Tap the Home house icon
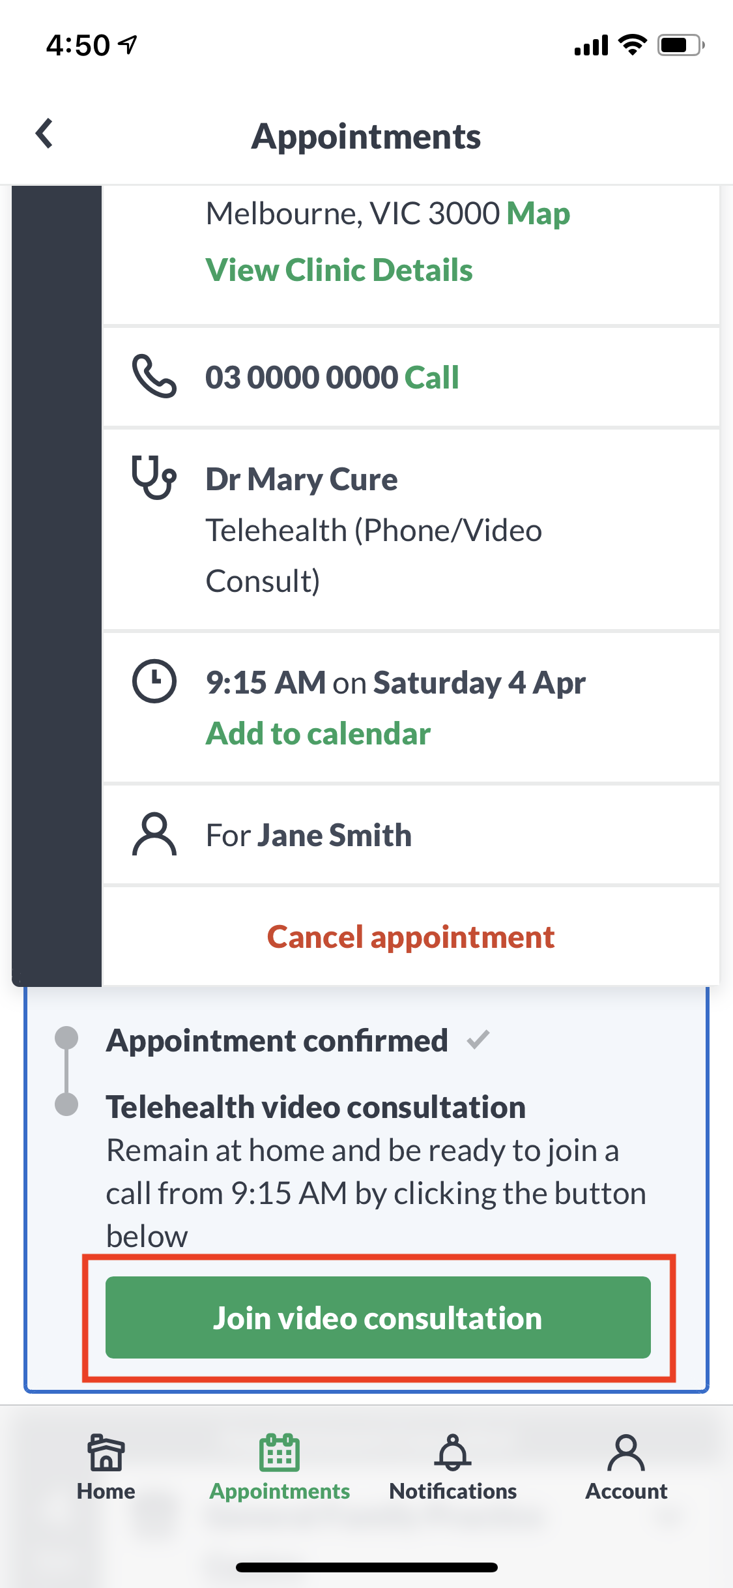The image size is (733, 1588). tap(106, 1452)
